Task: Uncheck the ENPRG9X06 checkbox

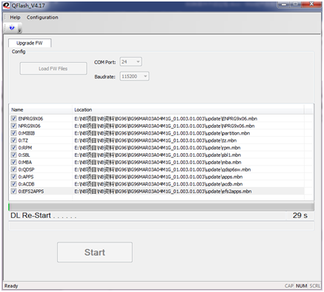Action: [14, 118]
